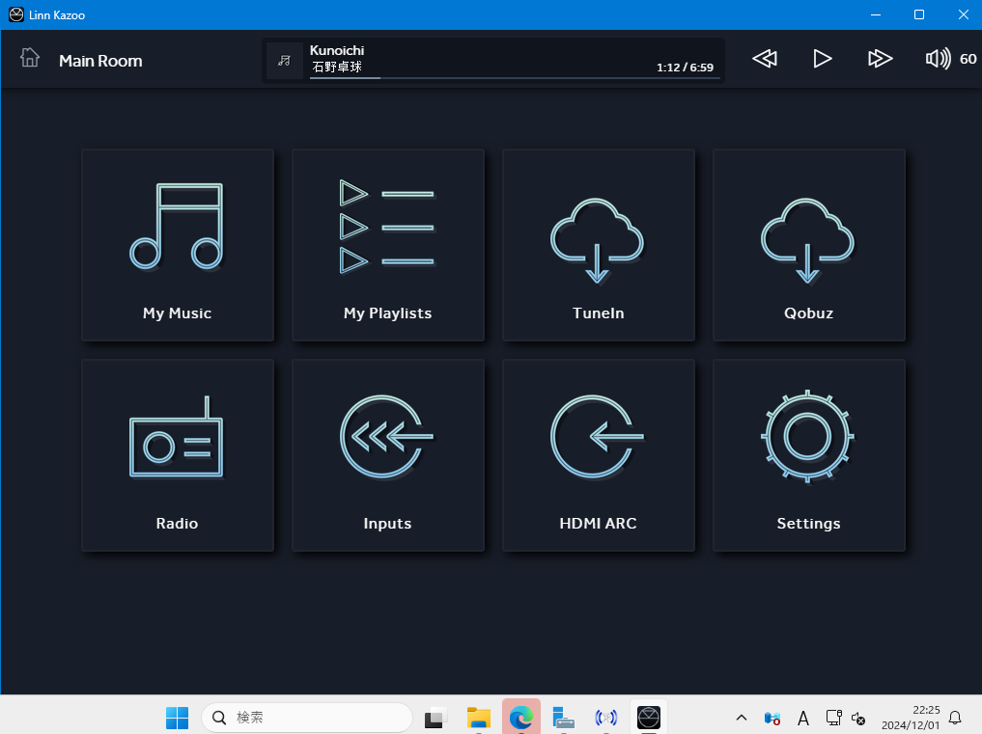The image size is (982, 734).
Task: Click the artist name 石野卓球
Action: (x=337, y=67)
